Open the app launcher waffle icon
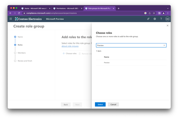Image resolution: width=179 pixels, height=119 pixels. 11,19
